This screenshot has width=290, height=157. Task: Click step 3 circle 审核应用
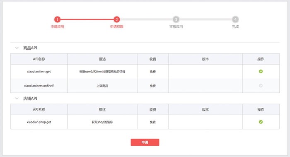tap(176, 19)
